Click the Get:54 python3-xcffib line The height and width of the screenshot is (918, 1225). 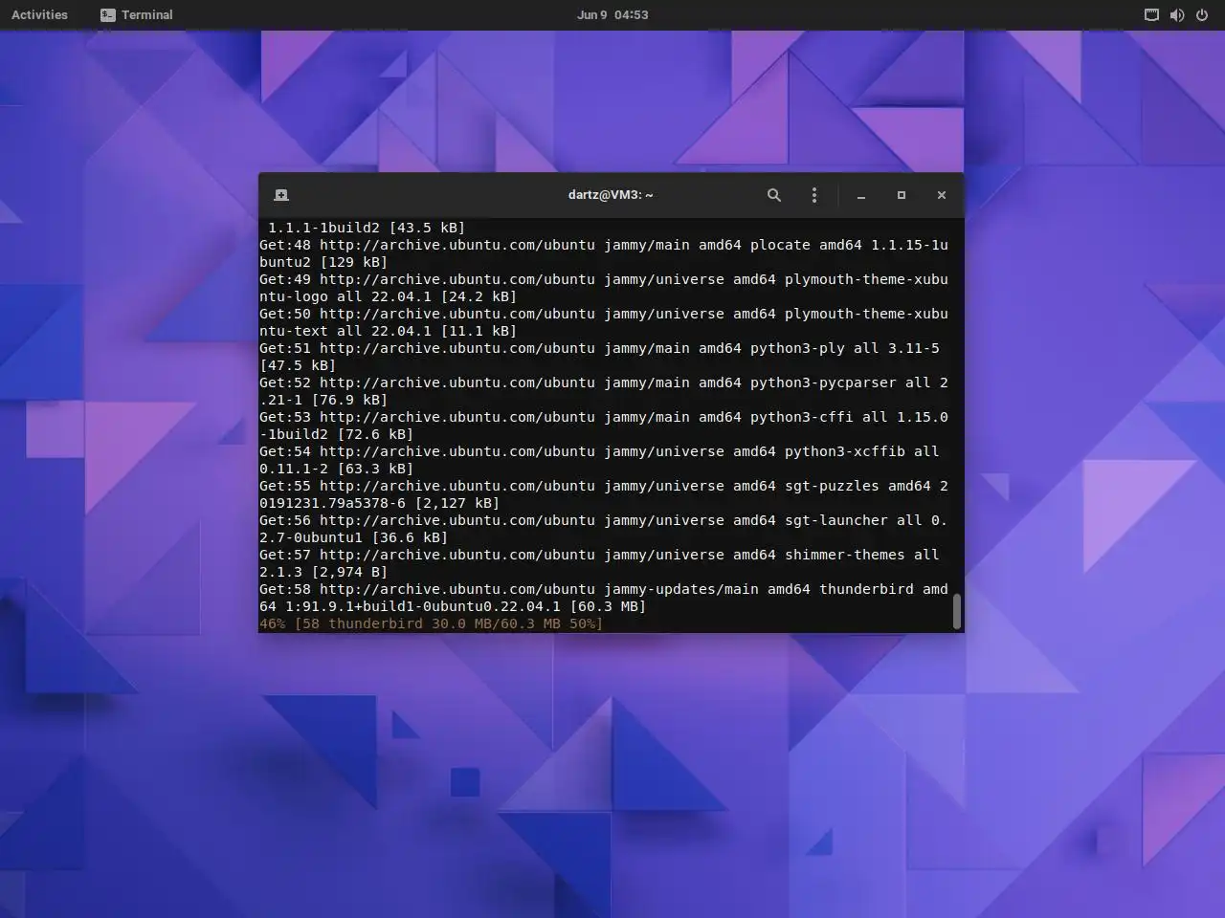pos(600,460)
